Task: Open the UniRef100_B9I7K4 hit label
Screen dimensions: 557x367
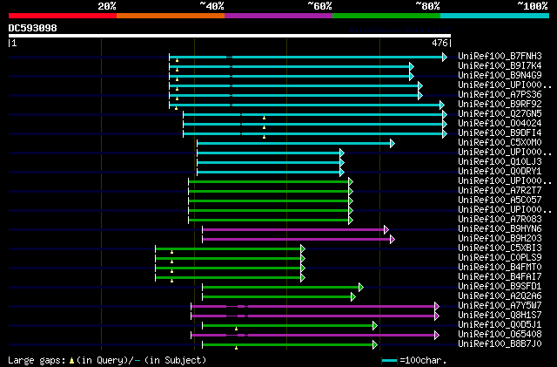Action: (500, 66)
